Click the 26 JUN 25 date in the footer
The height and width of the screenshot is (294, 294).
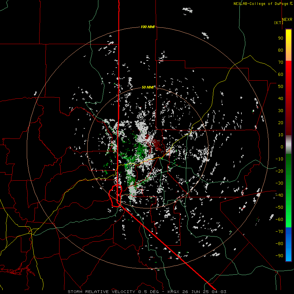coord(196,292)
